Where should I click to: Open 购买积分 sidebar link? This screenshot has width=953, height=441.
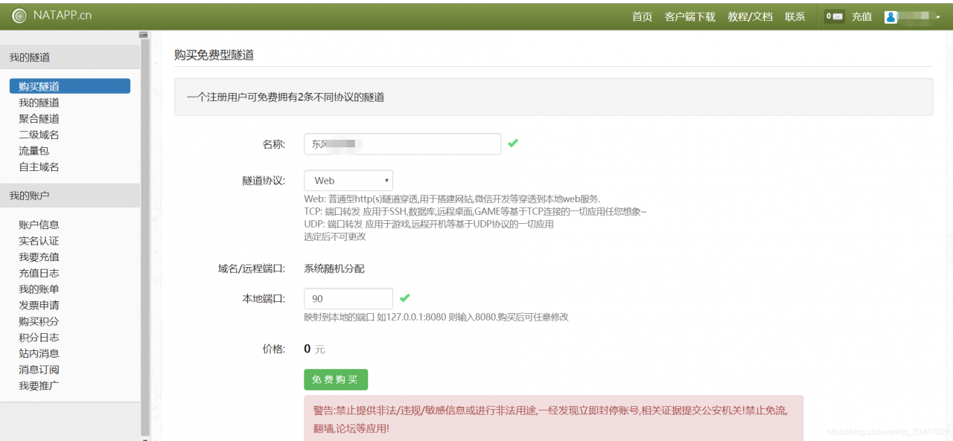[39, 321]
